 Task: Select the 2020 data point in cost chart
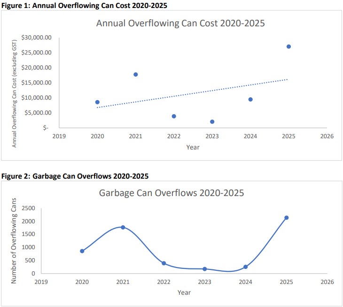coord(97,102)
